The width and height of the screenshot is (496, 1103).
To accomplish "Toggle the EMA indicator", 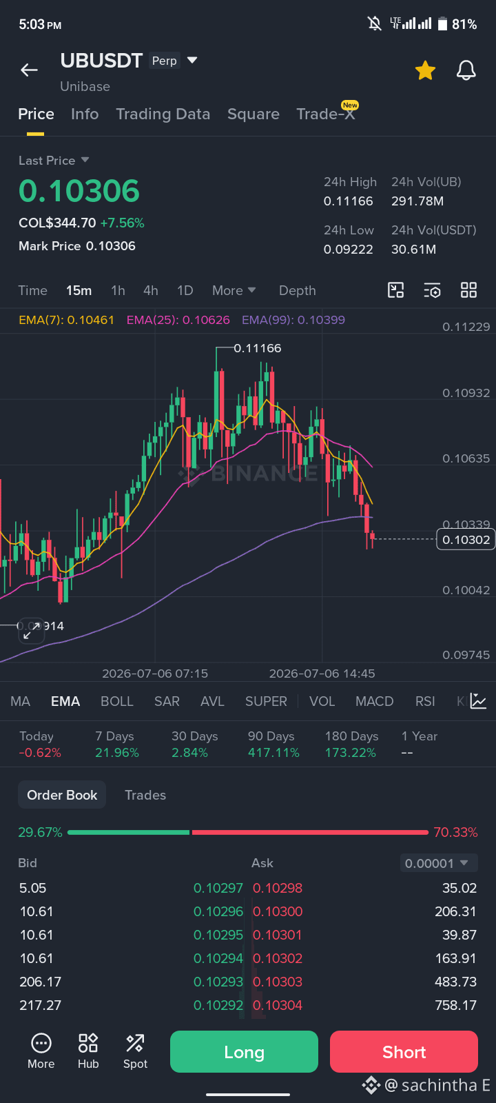I will coord(65,701).
